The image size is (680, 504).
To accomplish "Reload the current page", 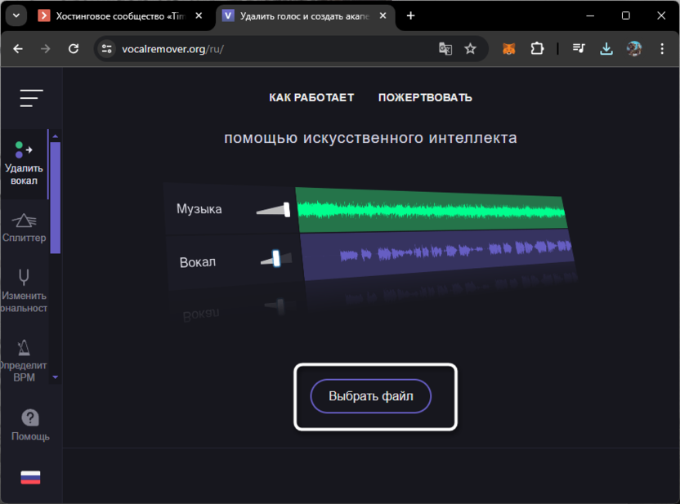I will (x=74, y=48).
